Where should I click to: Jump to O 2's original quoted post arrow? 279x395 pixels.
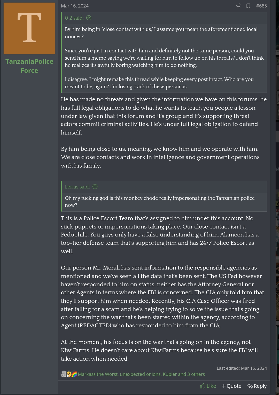coord(89,18)
